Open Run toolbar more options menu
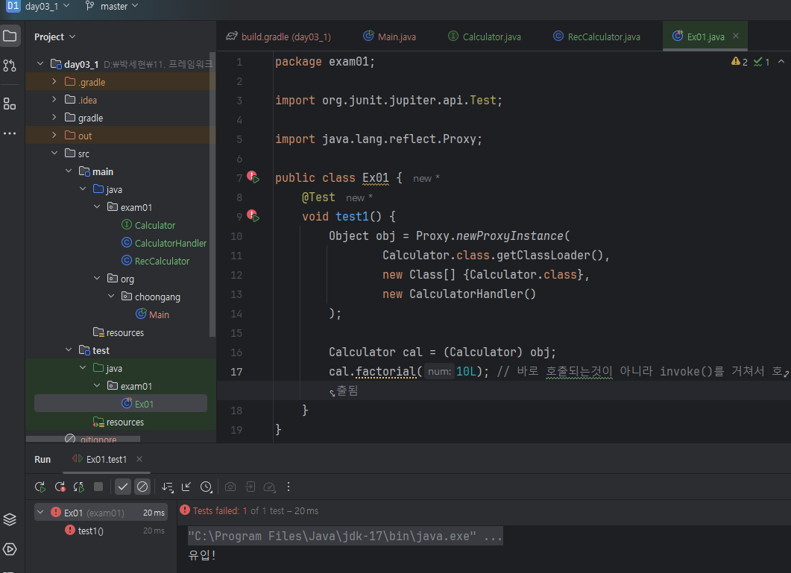 tap(289, 487)
